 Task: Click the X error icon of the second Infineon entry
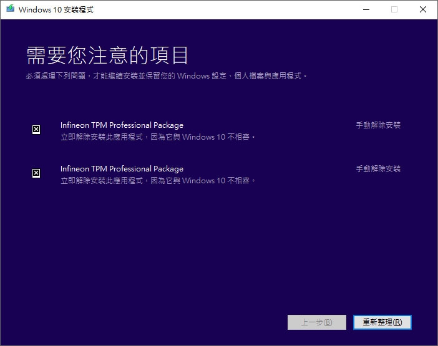pyautogui.click(x=36, y=173)
